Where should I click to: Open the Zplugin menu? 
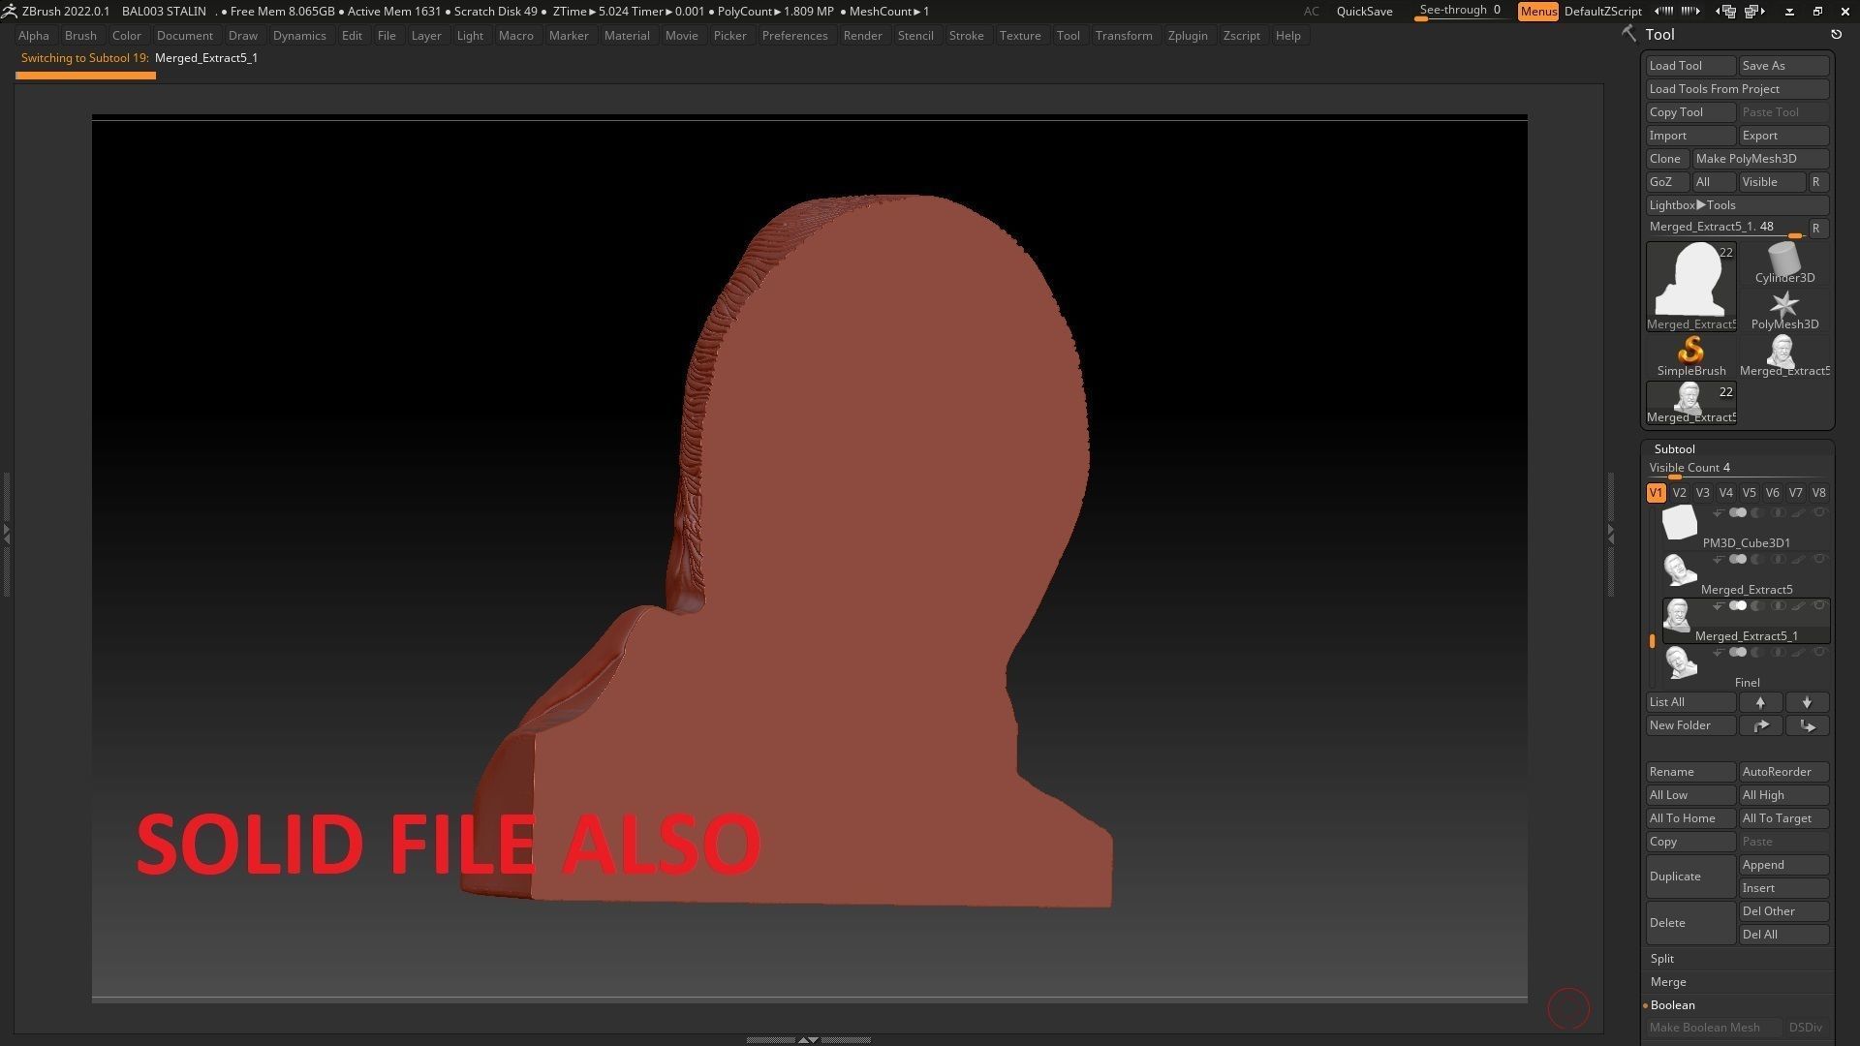1187,36
